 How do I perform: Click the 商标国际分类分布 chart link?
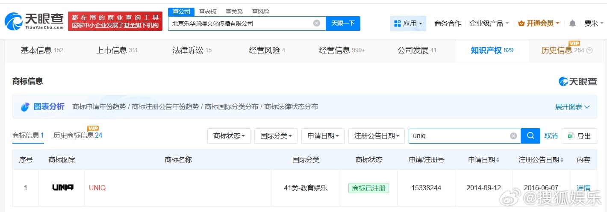[x=232, y=107]
